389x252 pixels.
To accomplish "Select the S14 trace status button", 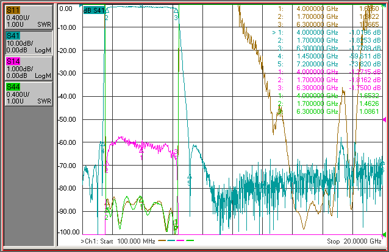I will [x=29, y=68].
